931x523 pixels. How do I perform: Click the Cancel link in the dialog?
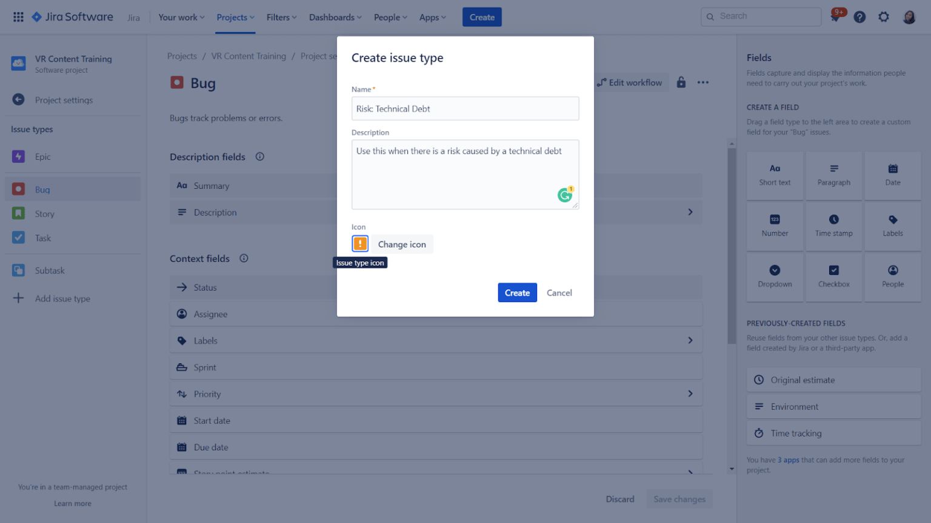coord(559,292)
